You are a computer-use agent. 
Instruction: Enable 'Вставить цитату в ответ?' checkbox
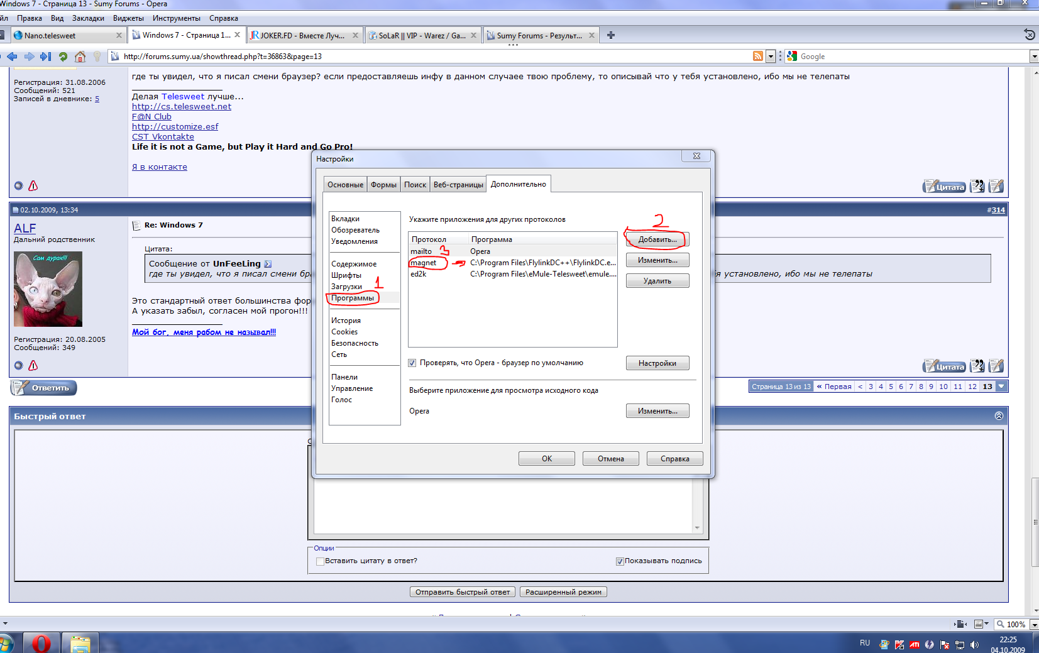tap(320, 561)
